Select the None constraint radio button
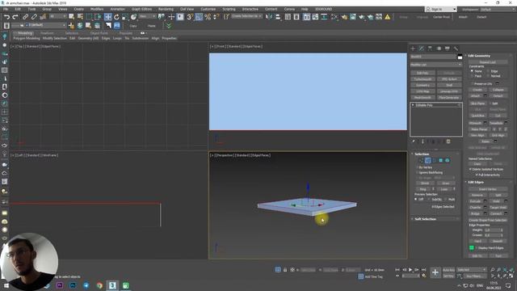The height and width of the screenshot is (291, 517). click(x=472, y=71)
